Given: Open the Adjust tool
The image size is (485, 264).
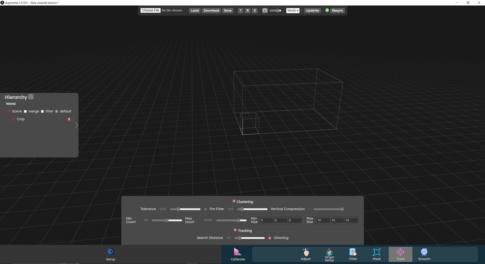Looking at the screenshot, I should (305, 254).
